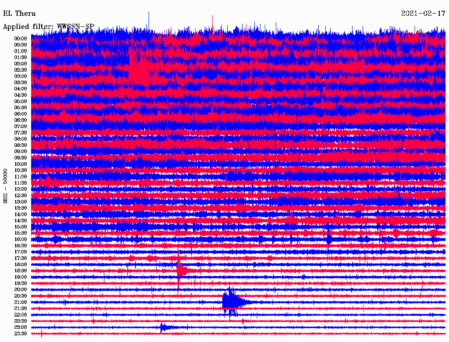449x342 pixels.
Task: Click the 19:30 time label
Action: coord(21,283)
